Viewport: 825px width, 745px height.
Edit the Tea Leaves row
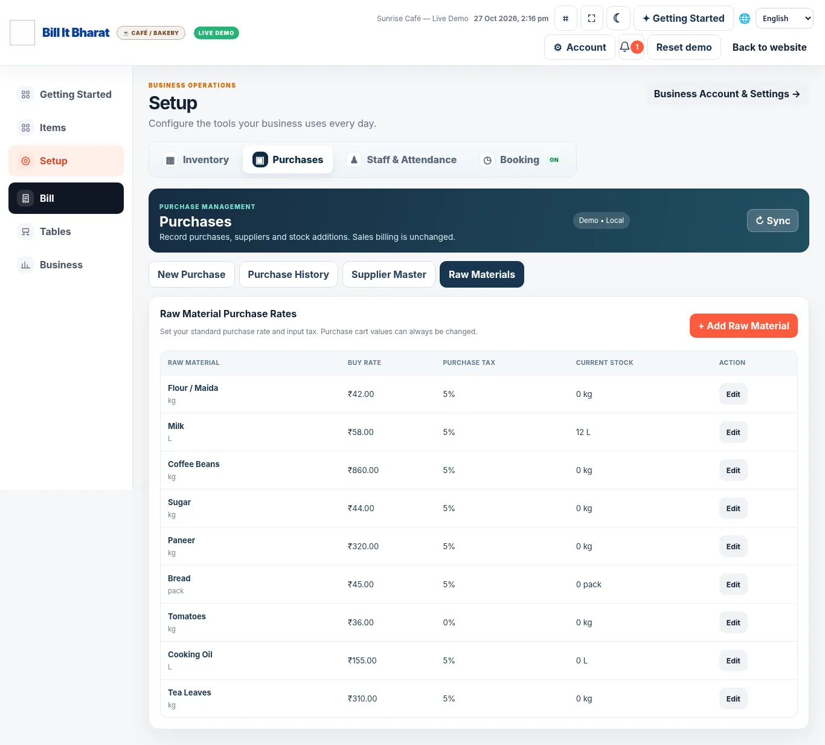coord(733,698)
